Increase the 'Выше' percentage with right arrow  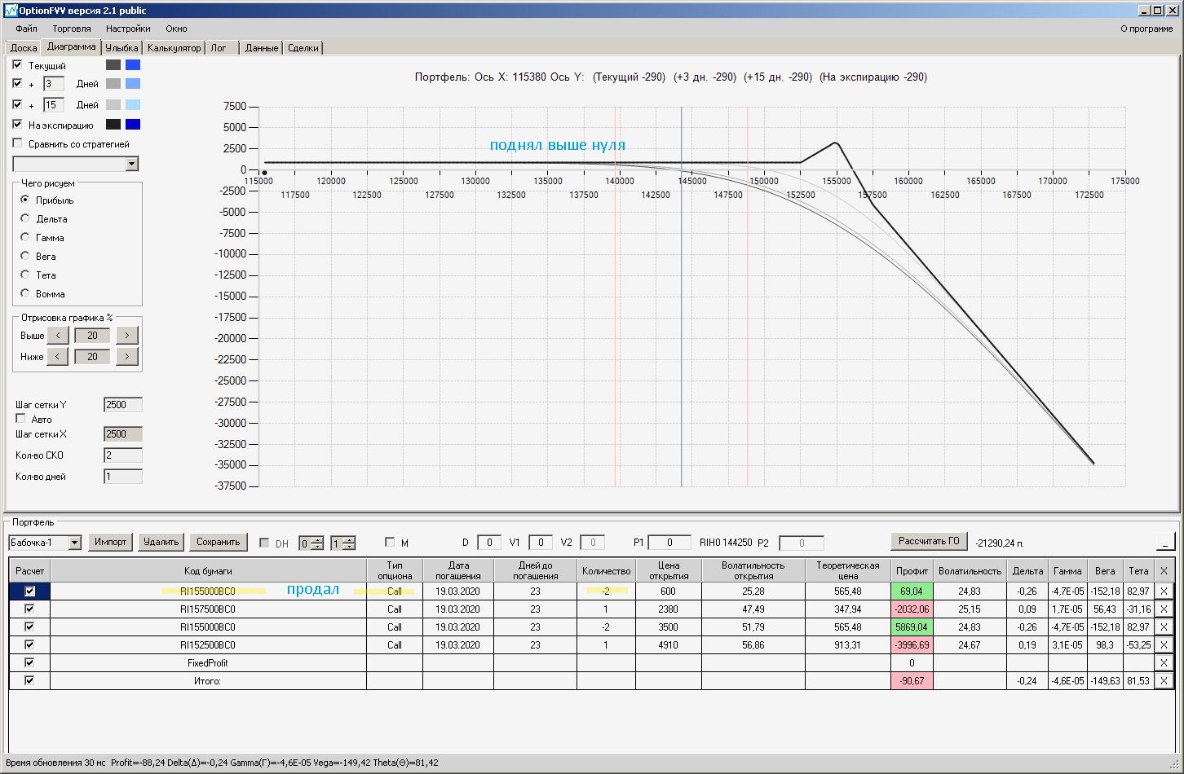[126, 335]
